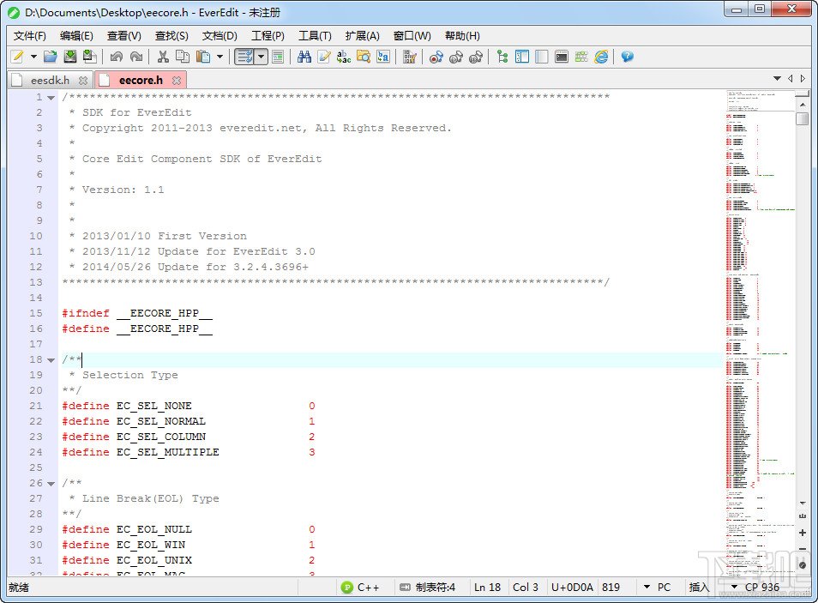Open help with the blue question icon

(628, 57)
